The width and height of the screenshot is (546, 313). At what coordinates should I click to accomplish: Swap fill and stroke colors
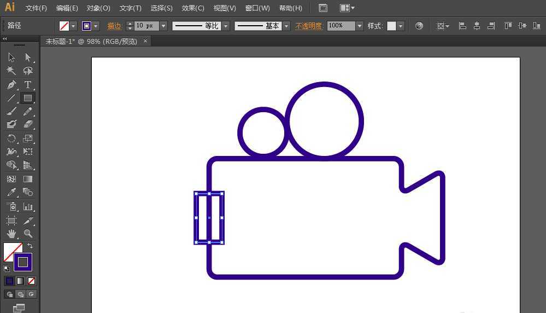[x=30, y=246]
